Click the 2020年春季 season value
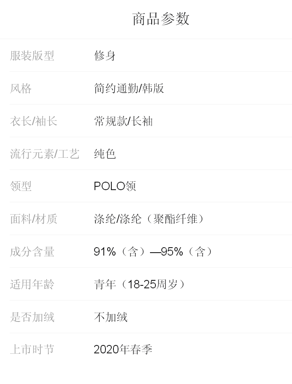Viewport: 292px width, 384px height. click(123, 350)
